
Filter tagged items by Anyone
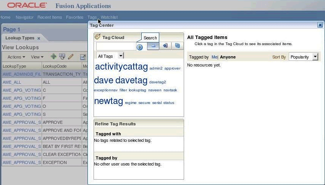228,57
